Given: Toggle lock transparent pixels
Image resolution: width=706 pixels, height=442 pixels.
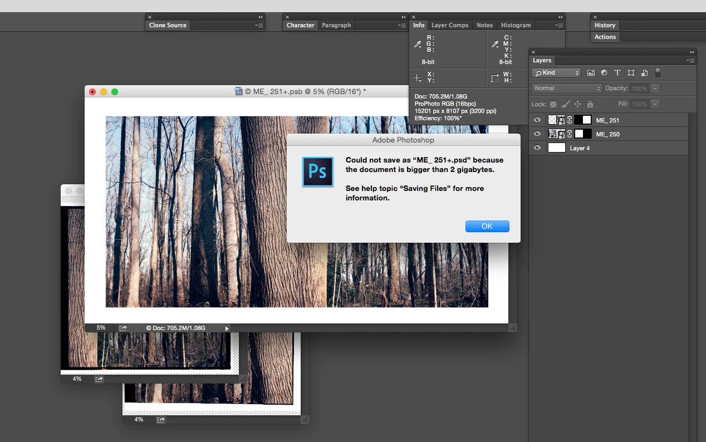Looking at the screenshot, I should coord(553,104).
